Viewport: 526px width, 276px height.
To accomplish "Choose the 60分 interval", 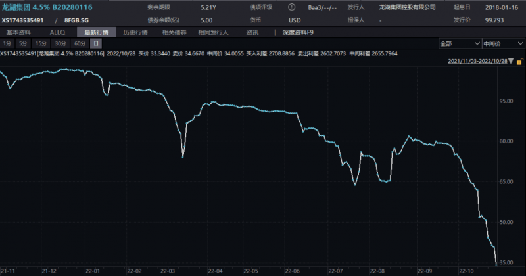I will pyautogui.click(x=81, y=43).
